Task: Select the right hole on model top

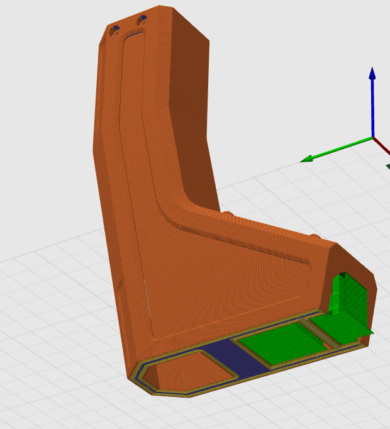Action: 142,19
